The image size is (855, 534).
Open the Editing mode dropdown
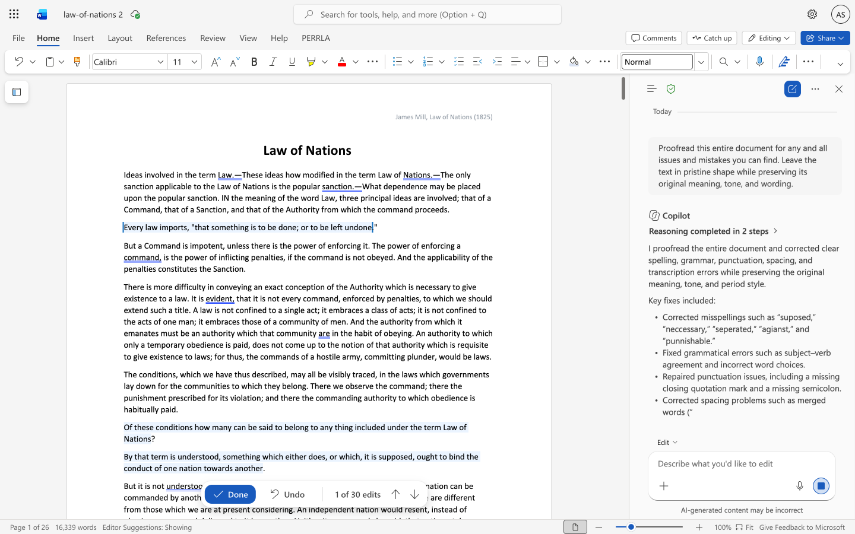tap(769, 38)
